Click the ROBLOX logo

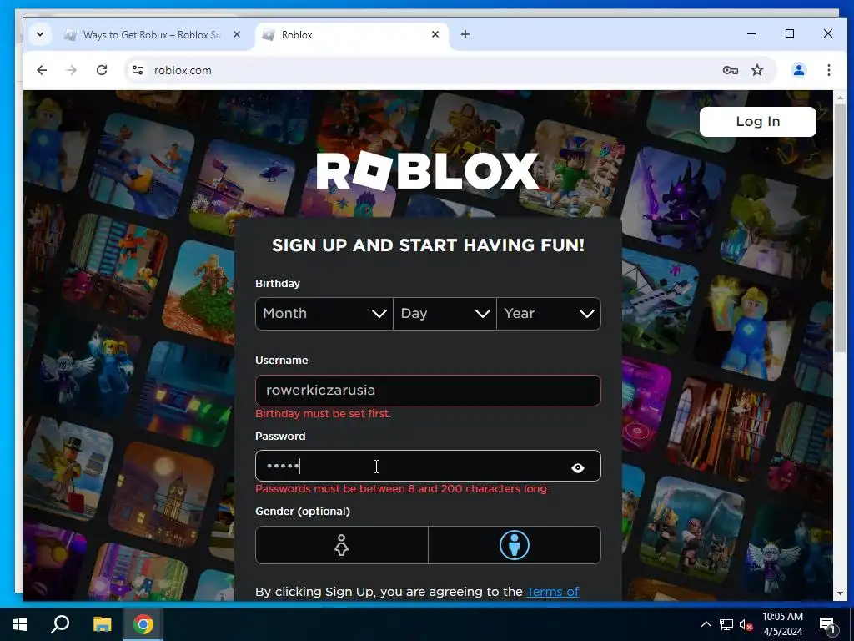click(428, 171)
